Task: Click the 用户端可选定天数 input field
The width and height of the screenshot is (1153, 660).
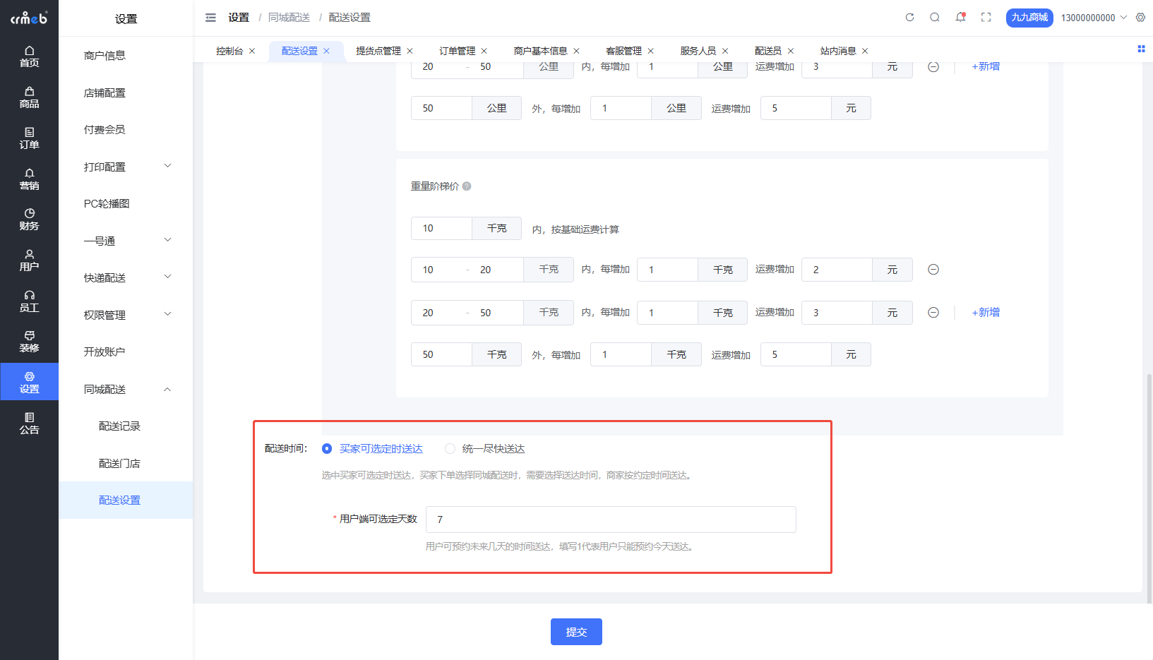Action: (611, 520)
